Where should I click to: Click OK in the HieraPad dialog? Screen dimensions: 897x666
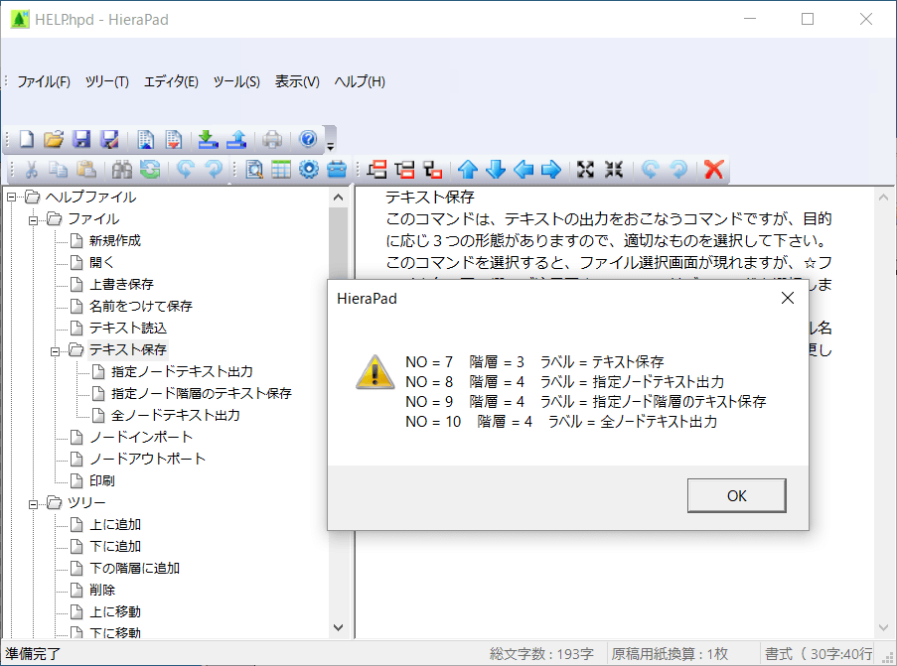pyautogui.click(x=737, y=495)
